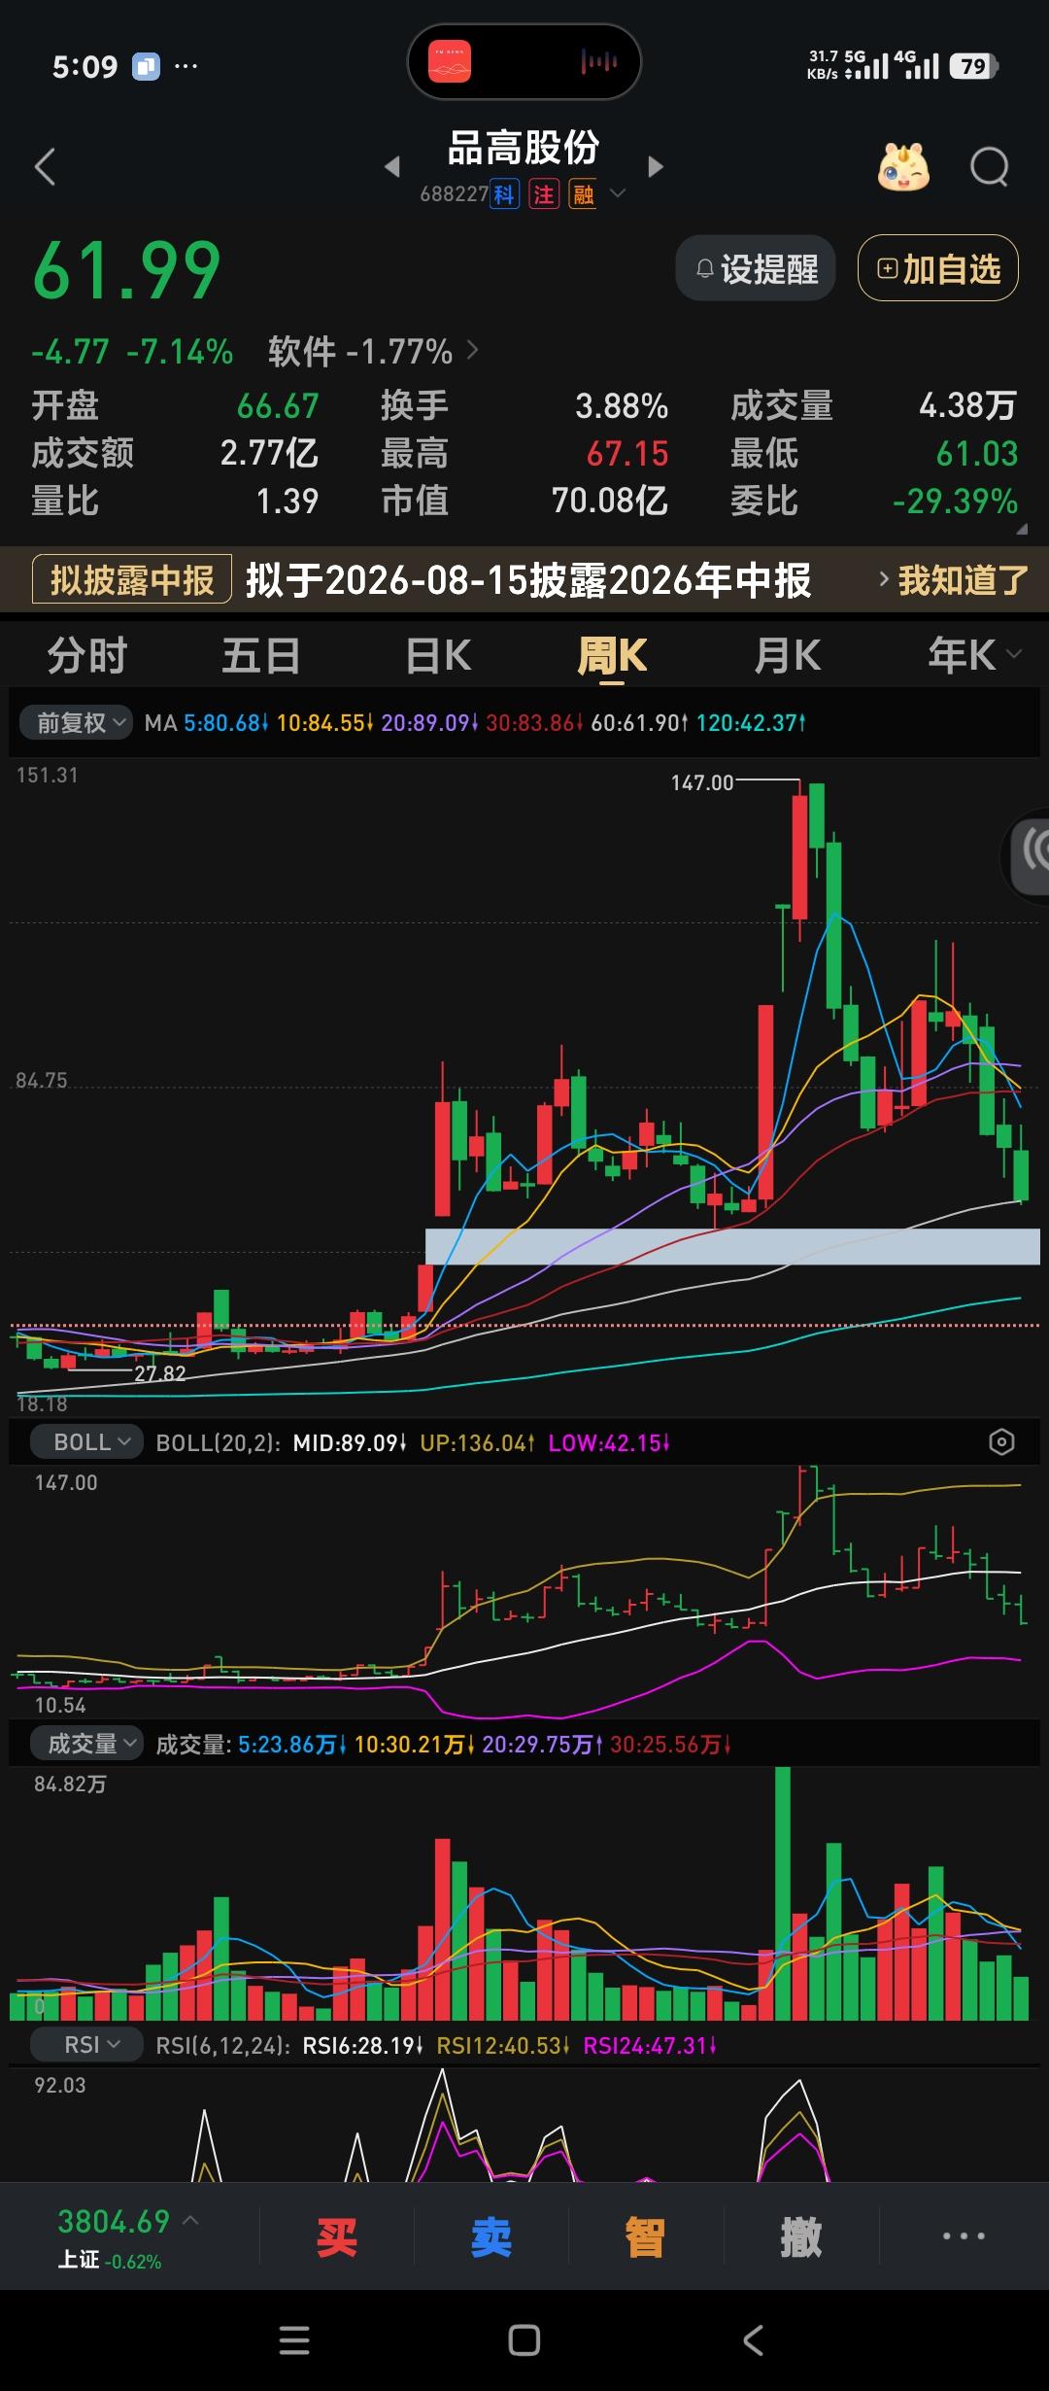The height and width of the screenshot is (2391, 1049).
Task: Tap the back arrow at top left
Action: coord(45,167)
